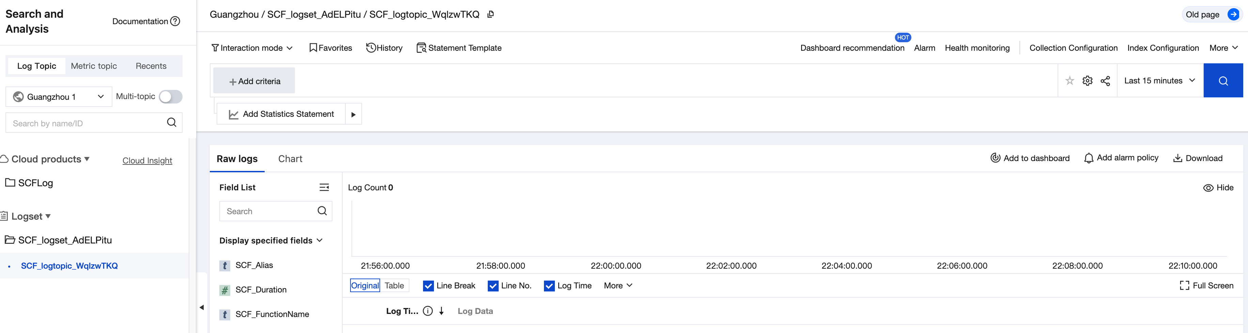Open Statement Template

[x=459, y=48]
